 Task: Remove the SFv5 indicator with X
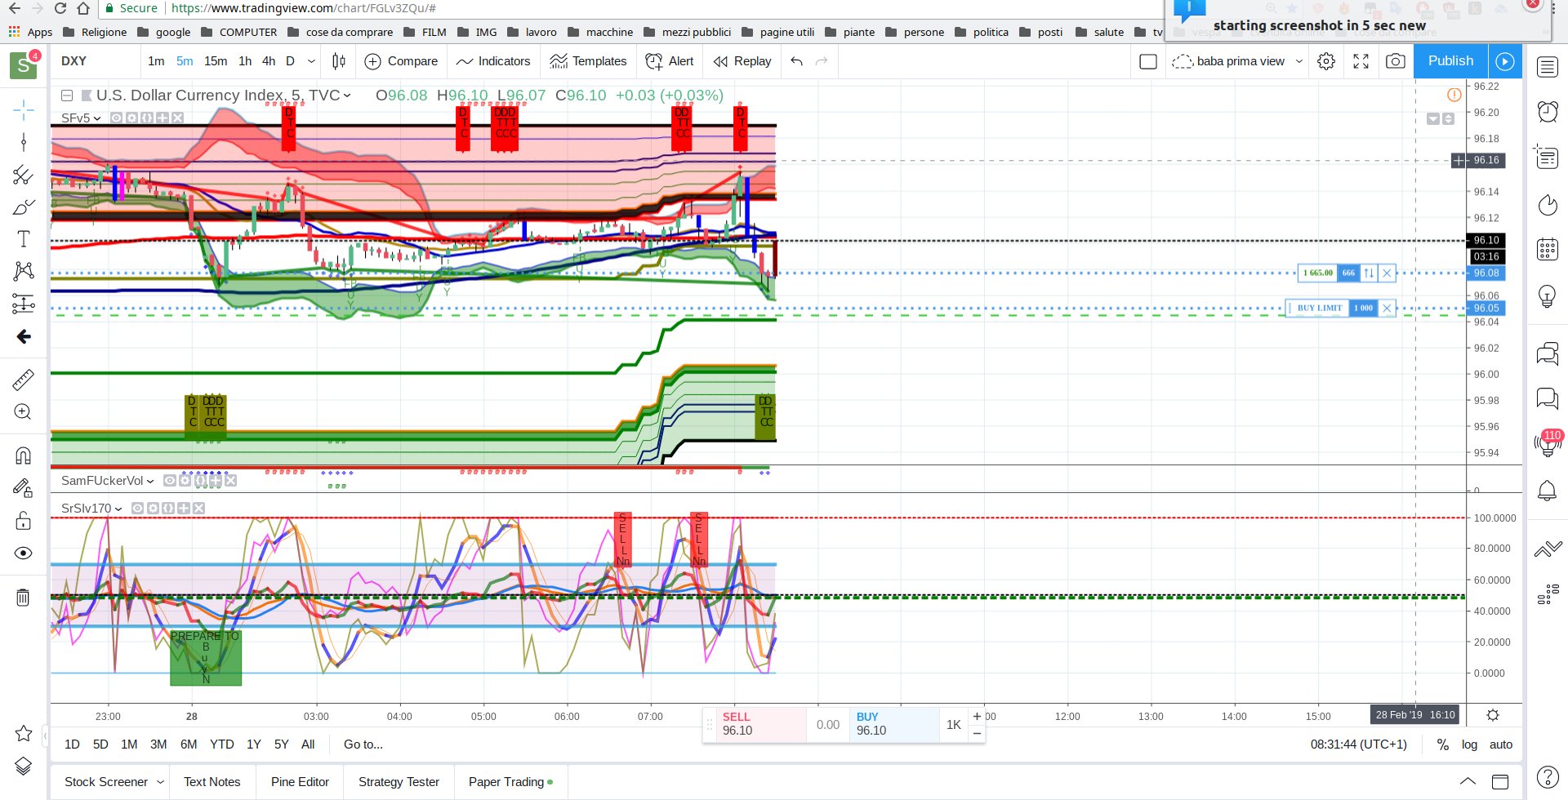[x=177, y=118]
